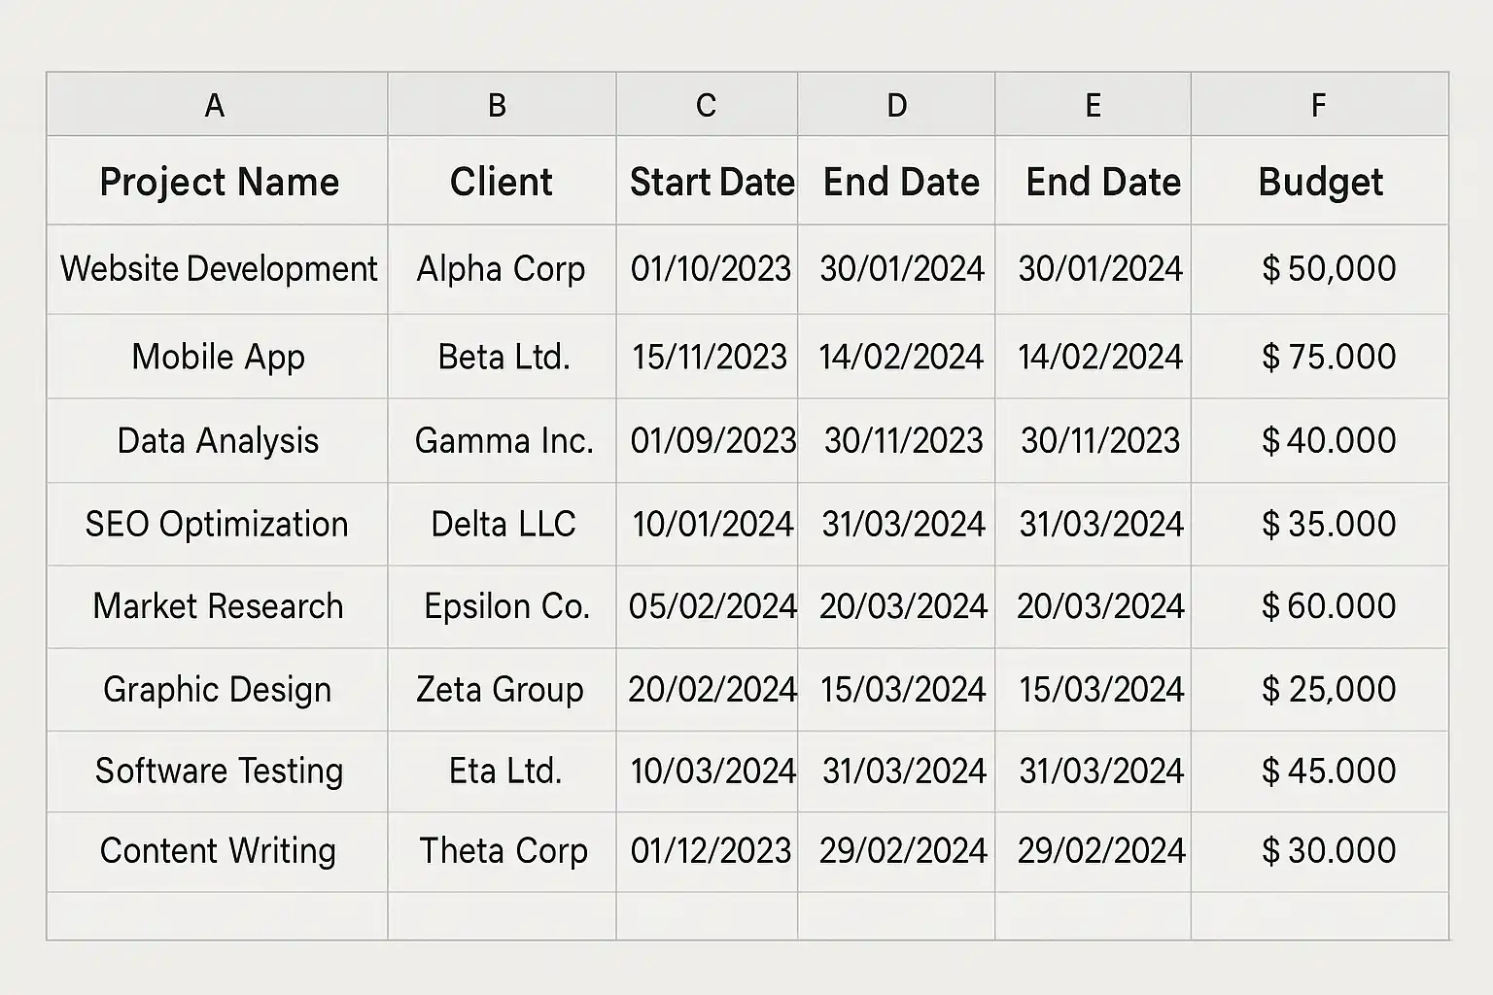1493x995 pixels.
Task: Select column A header
Action: click(217, 104)
